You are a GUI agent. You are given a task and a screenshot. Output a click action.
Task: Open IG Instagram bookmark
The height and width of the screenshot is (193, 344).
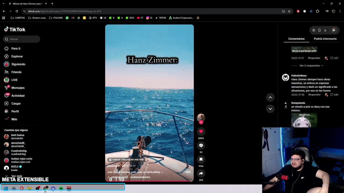pos(149,18)
